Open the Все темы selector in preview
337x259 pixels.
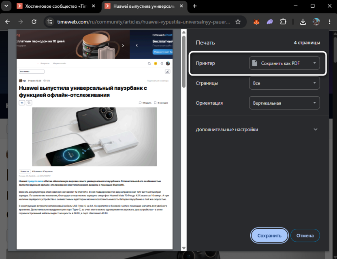click(x=32, y=72)
